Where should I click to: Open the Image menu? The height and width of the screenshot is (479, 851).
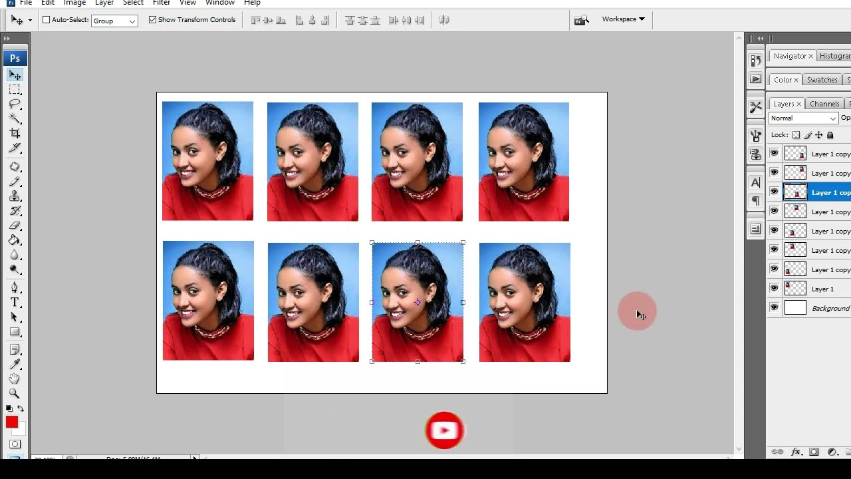click(x=74, y=3)
